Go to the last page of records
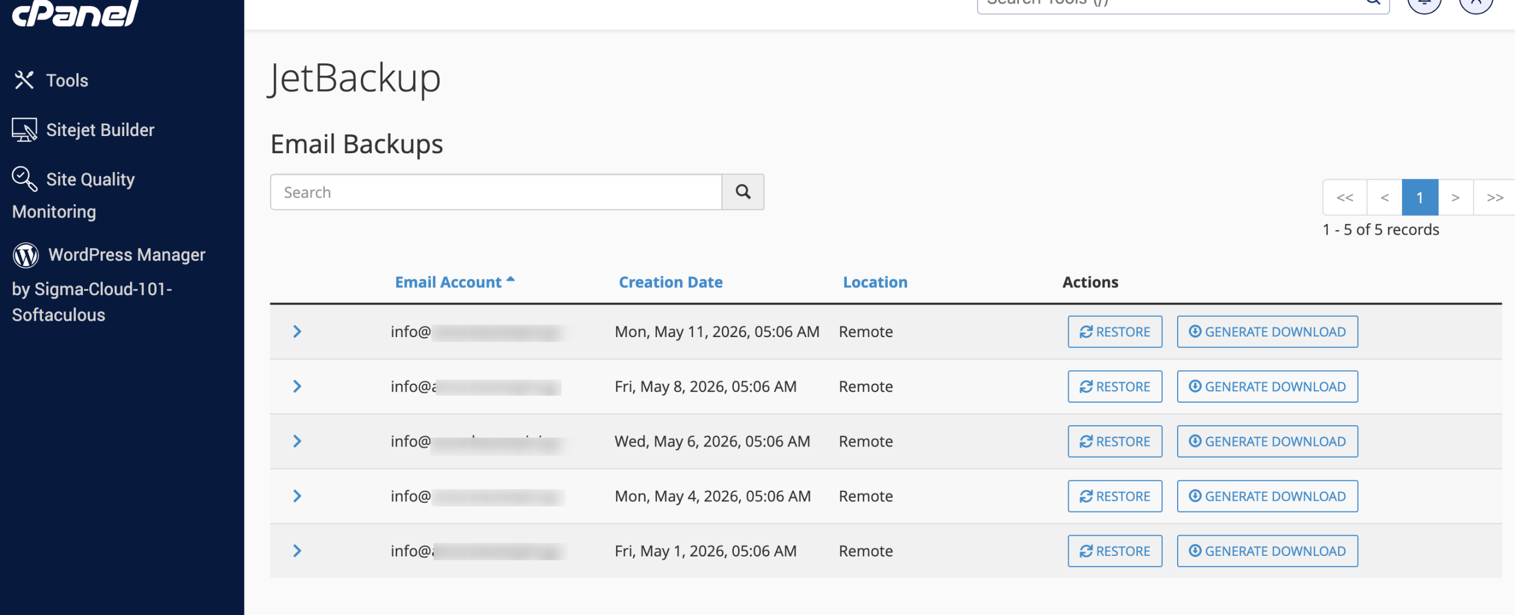This screenshot has width=1515, height=615. [x=1495, y=198]
